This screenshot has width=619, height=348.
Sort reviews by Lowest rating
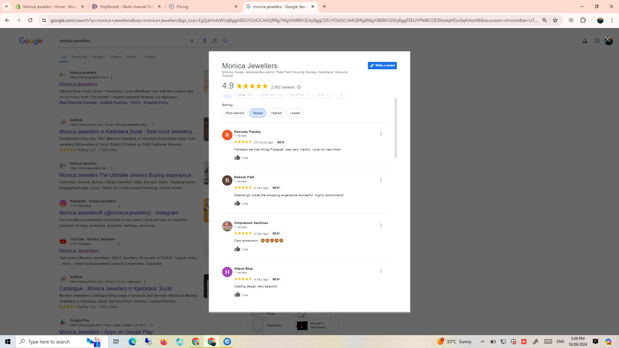point(295,113)
